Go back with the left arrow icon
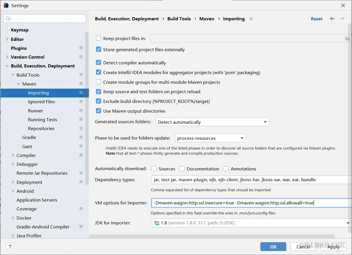 pos(332,19)
